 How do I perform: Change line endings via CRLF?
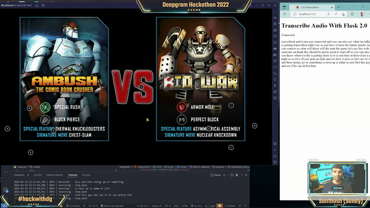tap(176, 206)
